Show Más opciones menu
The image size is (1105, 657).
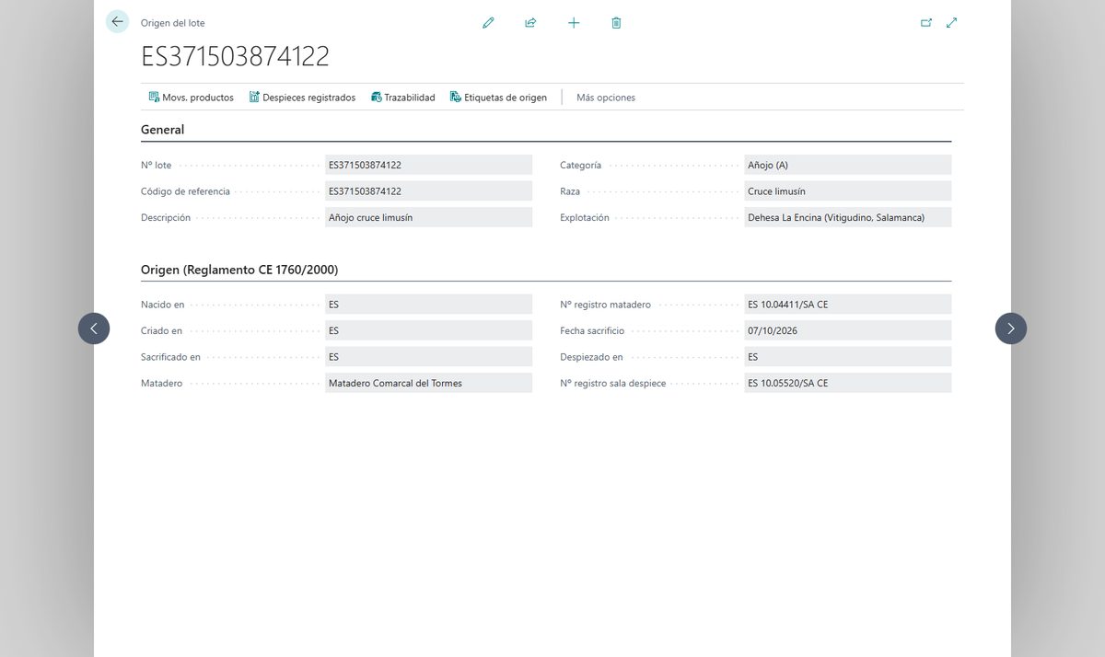[x=606, y=98]
